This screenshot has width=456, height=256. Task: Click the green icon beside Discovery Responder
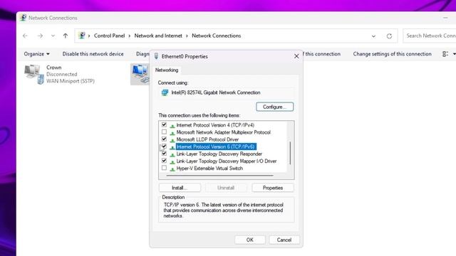click(172, 155)
